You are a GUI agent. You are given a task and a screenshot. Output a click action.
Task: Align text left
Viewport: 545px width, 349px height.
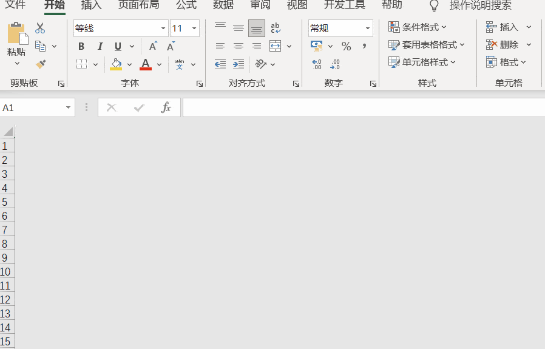coord(220,46)
